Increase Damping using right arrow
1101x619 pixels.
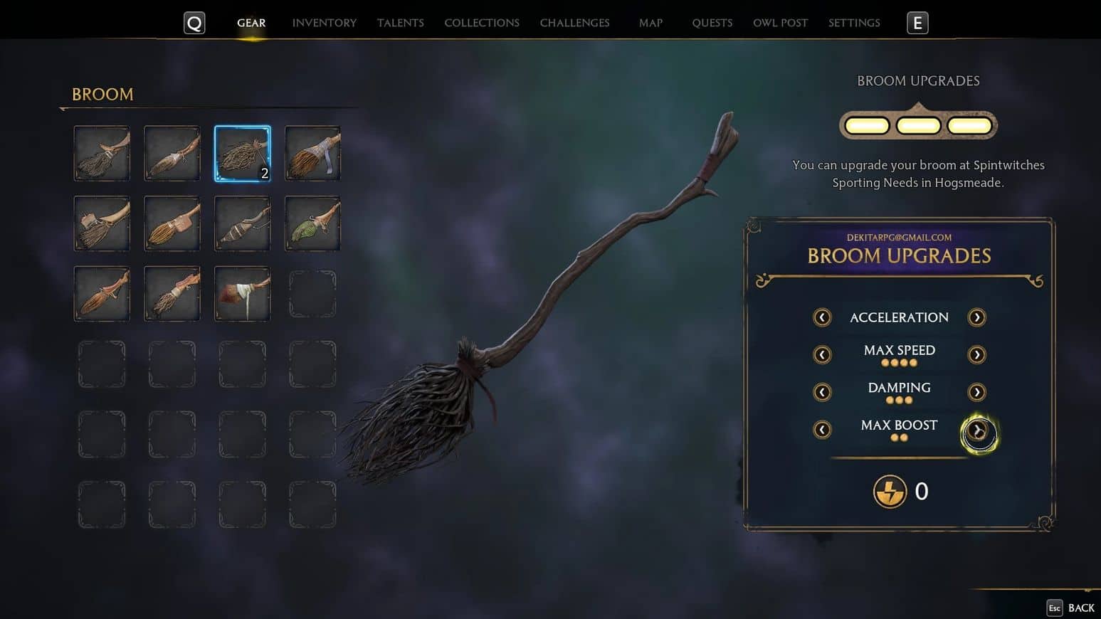click(976, 392)
